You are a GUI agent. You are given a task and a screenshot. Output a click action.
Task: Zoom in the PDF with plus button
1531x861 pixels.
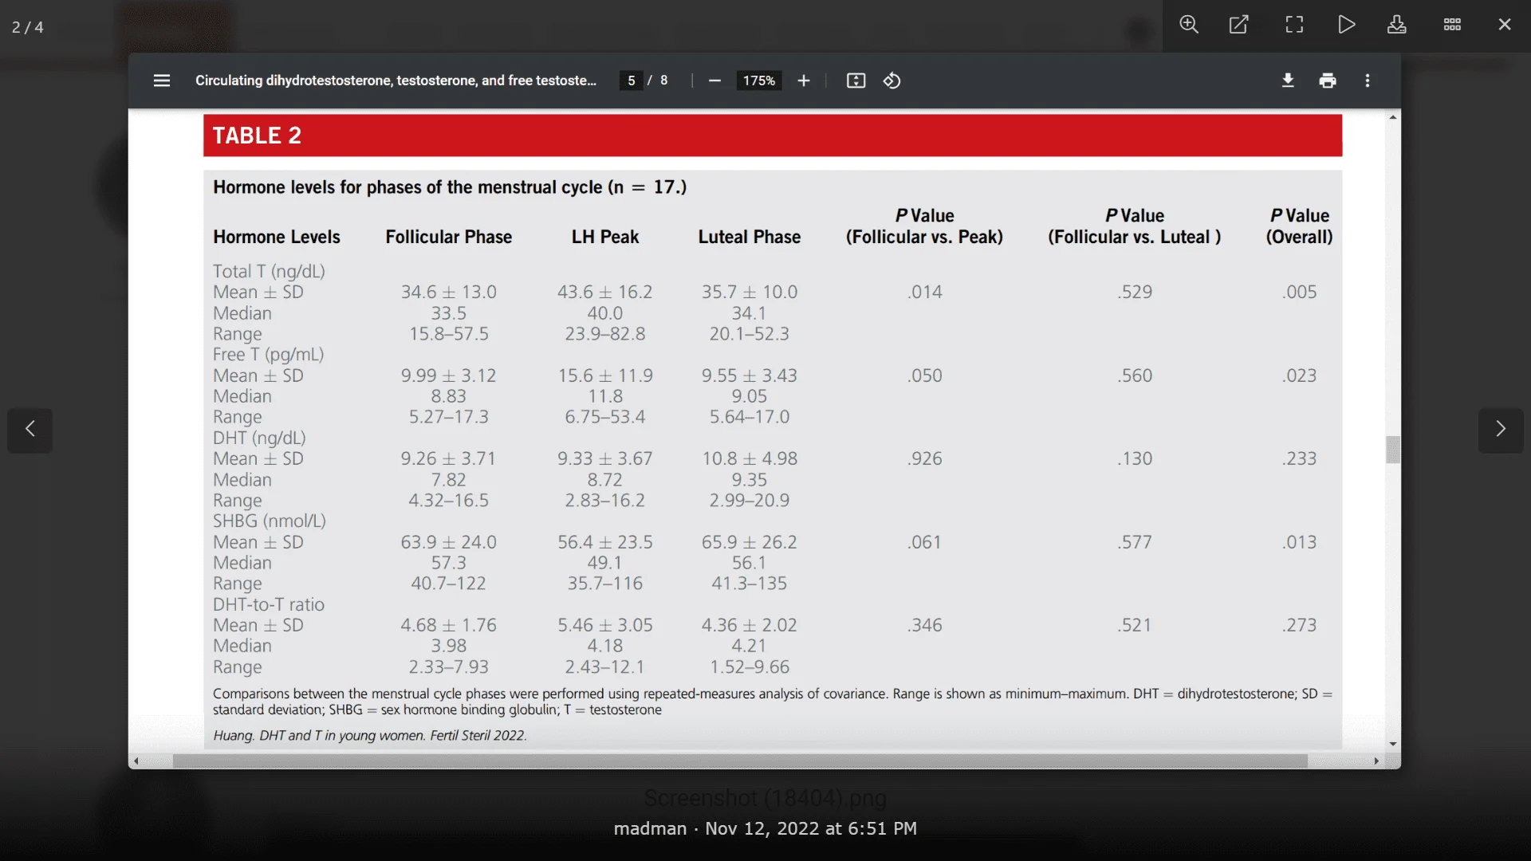click(x=804, y=81)
